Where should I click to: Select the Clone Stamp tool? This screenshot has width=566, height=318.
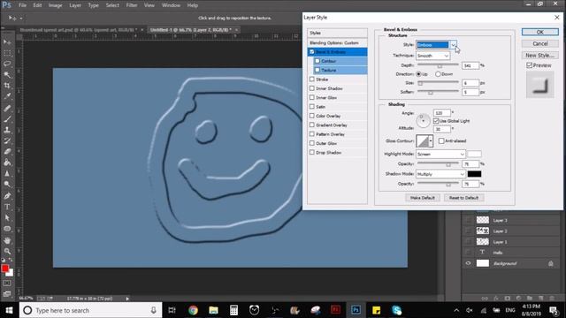click(x=7, y=130)
